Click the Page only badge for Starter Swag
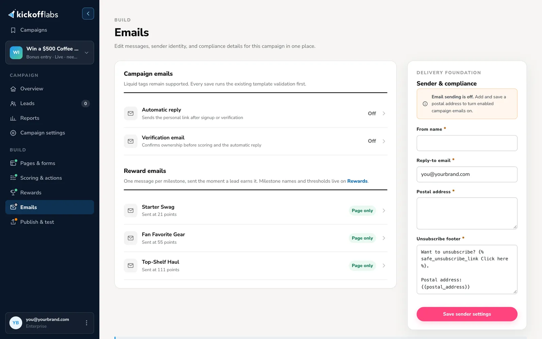 [x=362, y=211]
